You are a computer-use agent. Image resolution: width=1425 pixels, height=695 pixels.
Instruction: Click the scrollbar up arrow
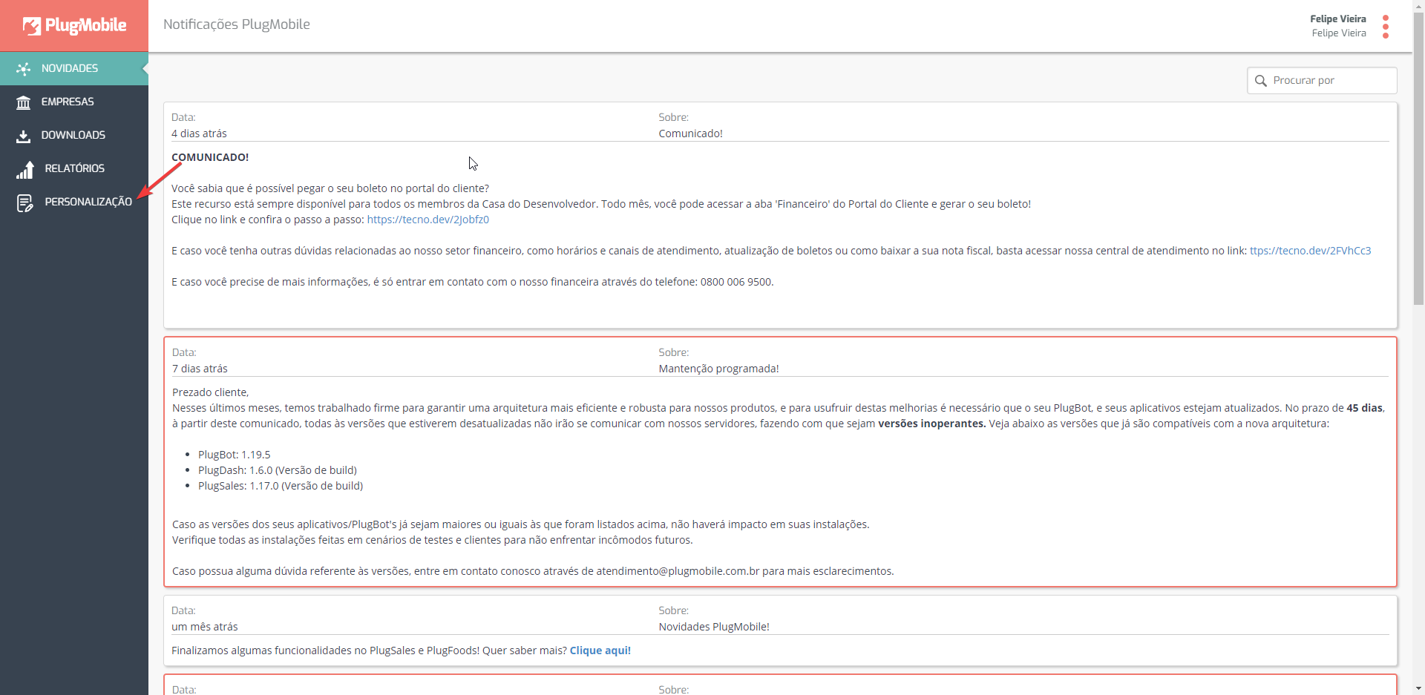pos(1418,6)
